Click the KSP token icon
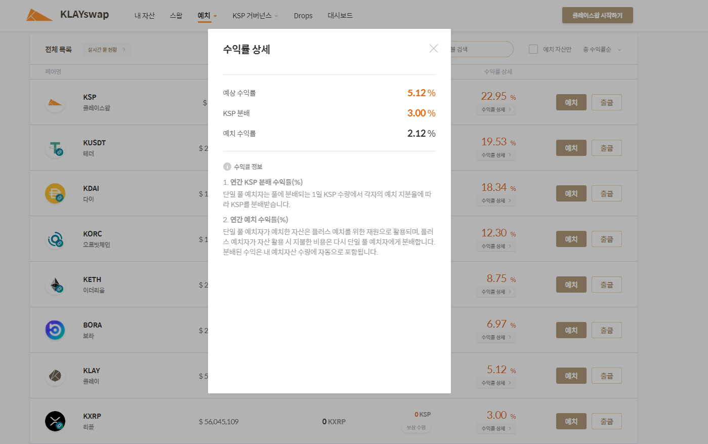 pos(55,102)
